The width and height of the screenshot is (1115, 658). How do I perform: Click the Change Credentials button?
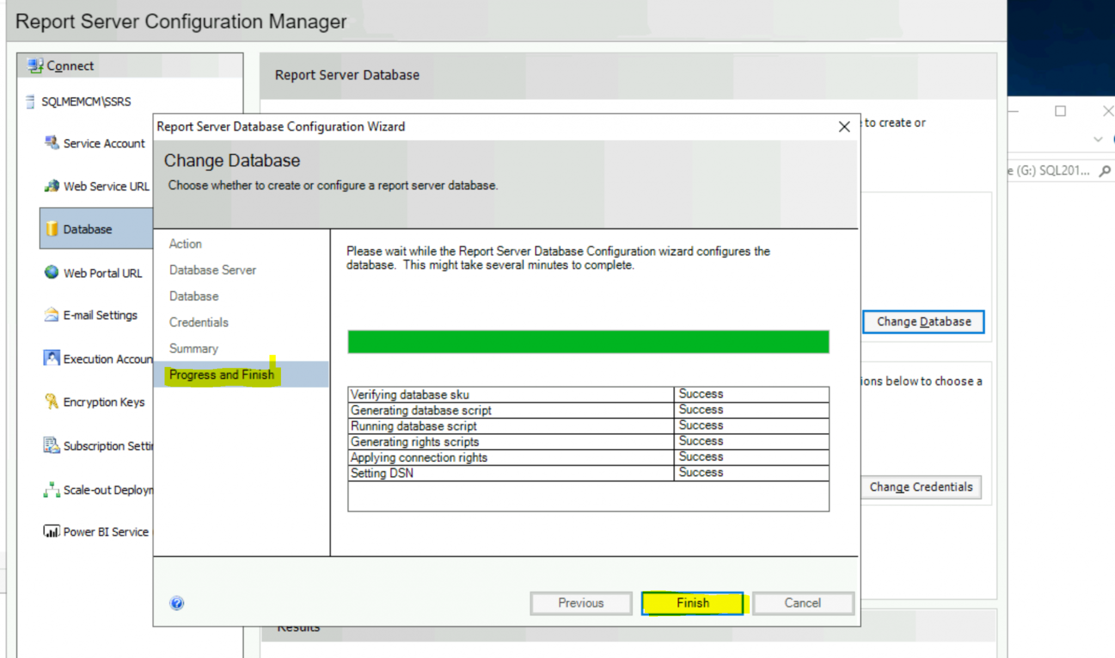(x=921, y=486)
